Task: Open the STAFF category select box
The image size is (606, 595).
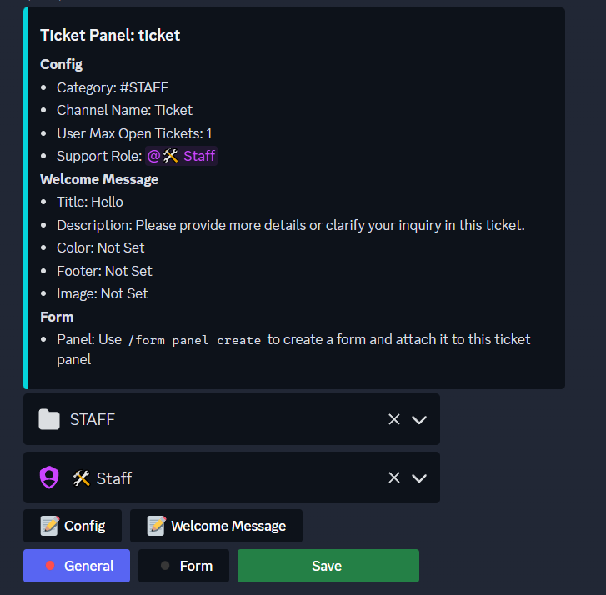Action: 208,419
